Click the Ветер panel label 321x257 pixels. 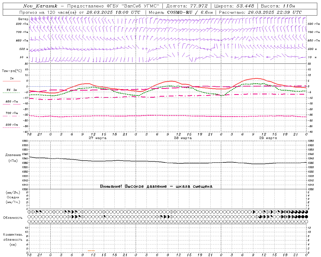click(23, 19)
